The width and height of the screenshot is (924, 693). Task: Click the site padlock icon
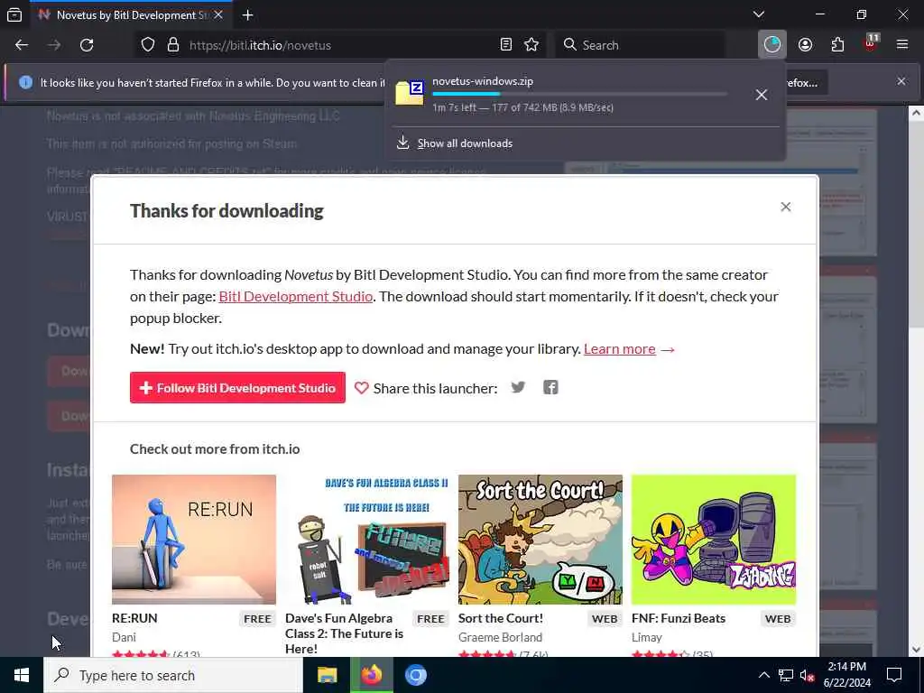tap(172, 45)
